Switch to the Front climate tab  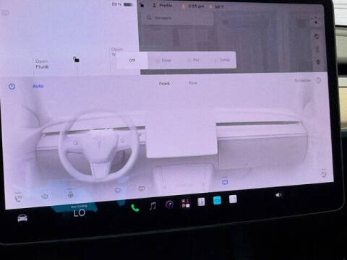pyautogui.click(x=164, y=84)
